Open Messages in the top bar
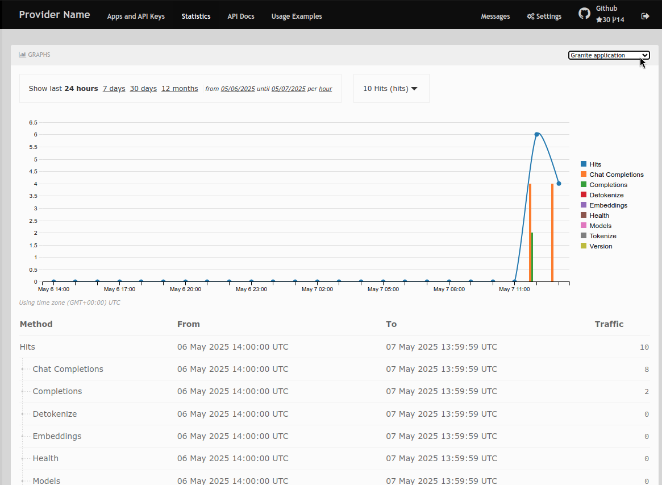 [496, 16]
